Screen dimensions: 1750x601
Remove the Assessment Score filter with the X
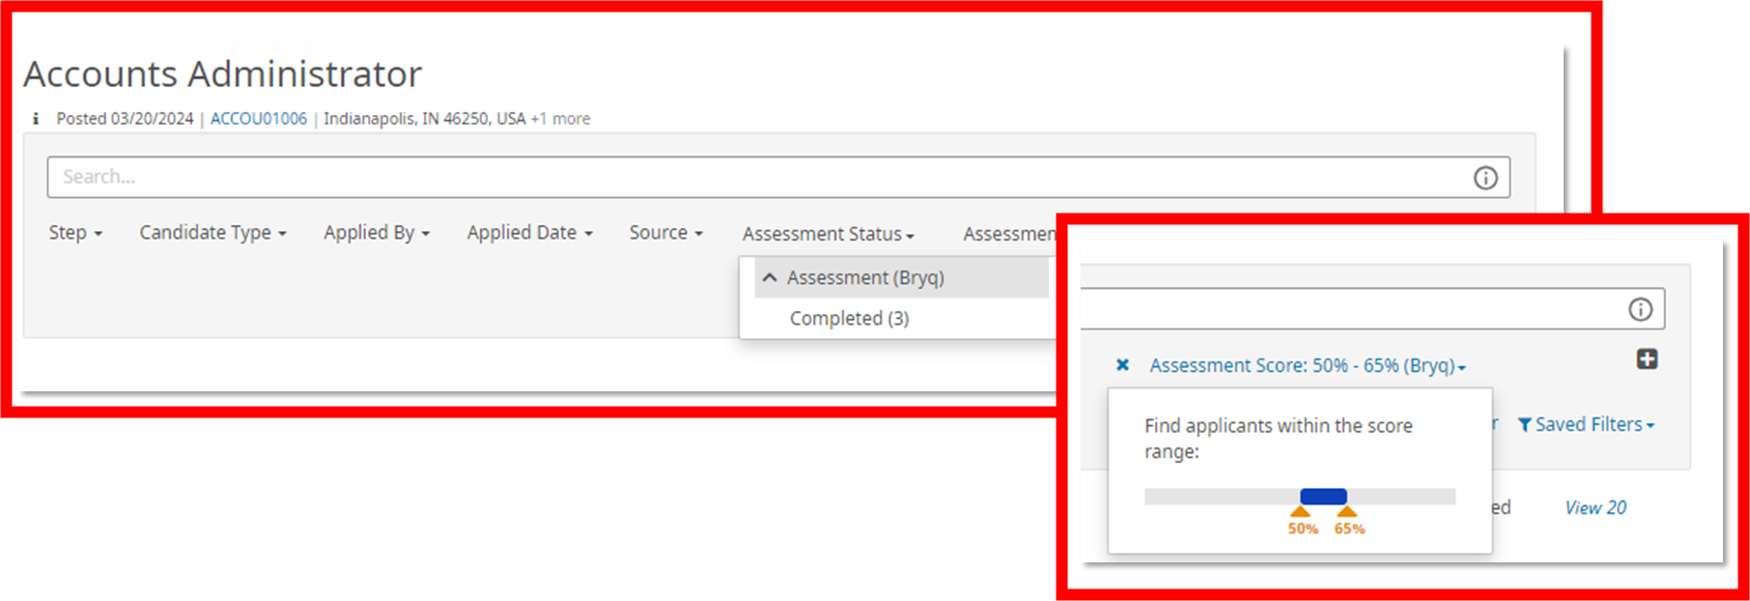coord(1122,365)
